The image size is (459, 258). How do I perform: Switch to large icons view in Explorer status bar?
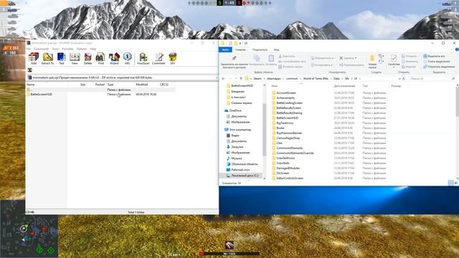pyautogui.click(x=456, y=183)
